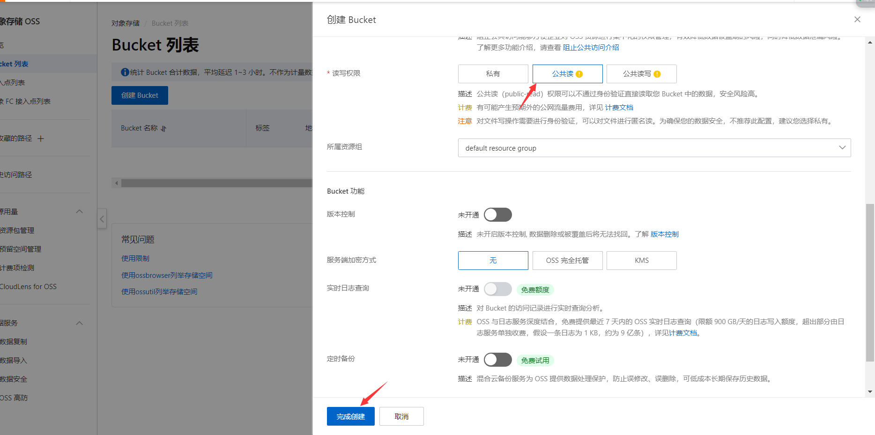Viewport: 875px width, 435px height.
Task: Click 免费试用 tag
Action: 535,360
